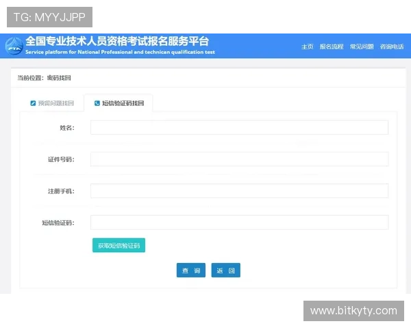Click the 查询 button

(x=191, y=270)
